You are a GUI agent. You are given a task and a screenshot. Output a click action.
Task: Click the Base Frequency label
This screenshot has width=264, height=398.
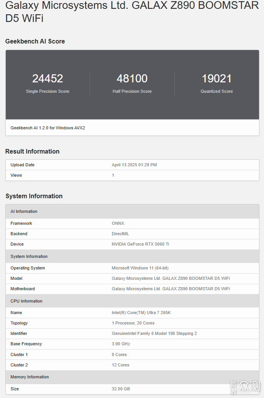click(x=26, y=344)
